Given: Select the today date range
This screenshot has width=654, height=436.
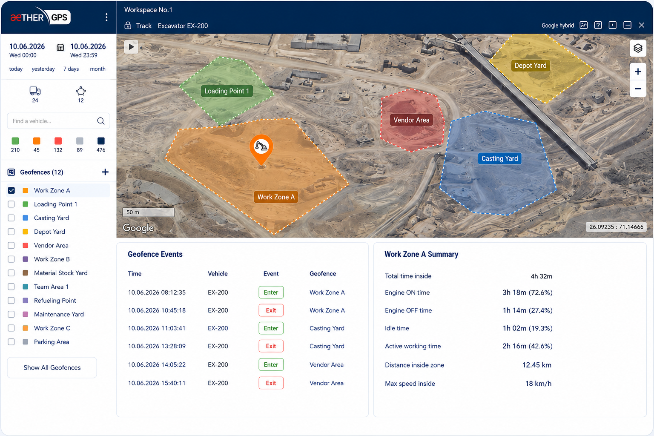Looking at the screenshot, I should coord(16,69).
